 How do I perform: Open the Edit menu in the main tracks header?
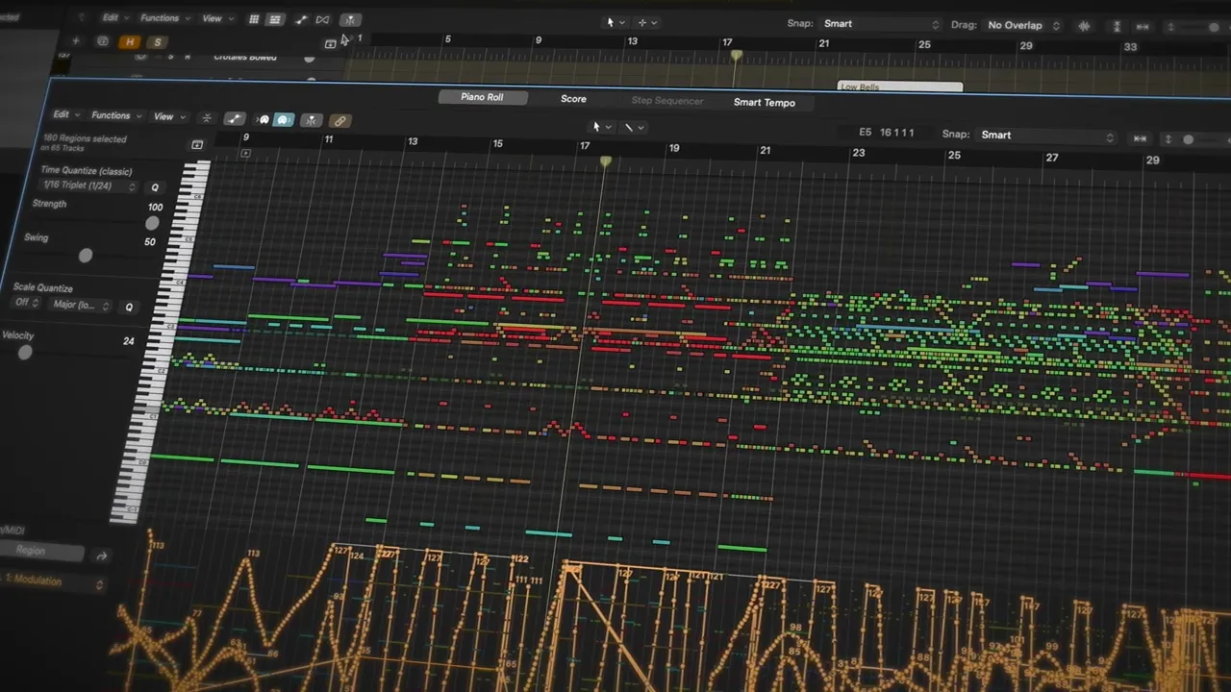tap(114, 18)
